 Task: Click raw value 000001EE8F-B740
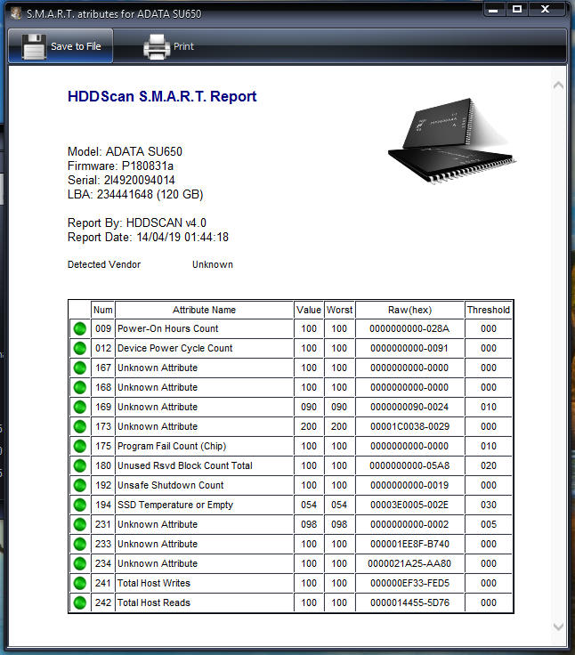[x=409, y=545]
